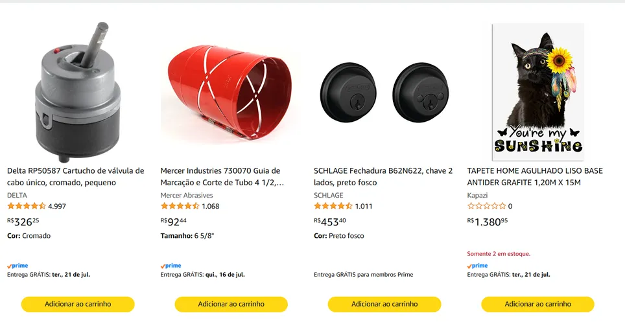Click the empty star rating of Kapazi rug
Screen dimensions: 625x324
(x=486, y=206)
